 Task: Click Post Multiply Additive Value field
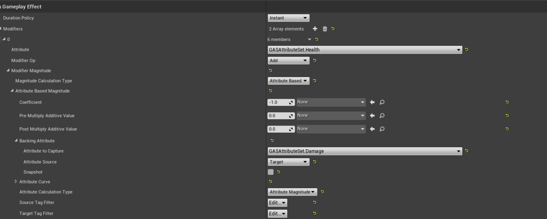[x=281, y=129]
